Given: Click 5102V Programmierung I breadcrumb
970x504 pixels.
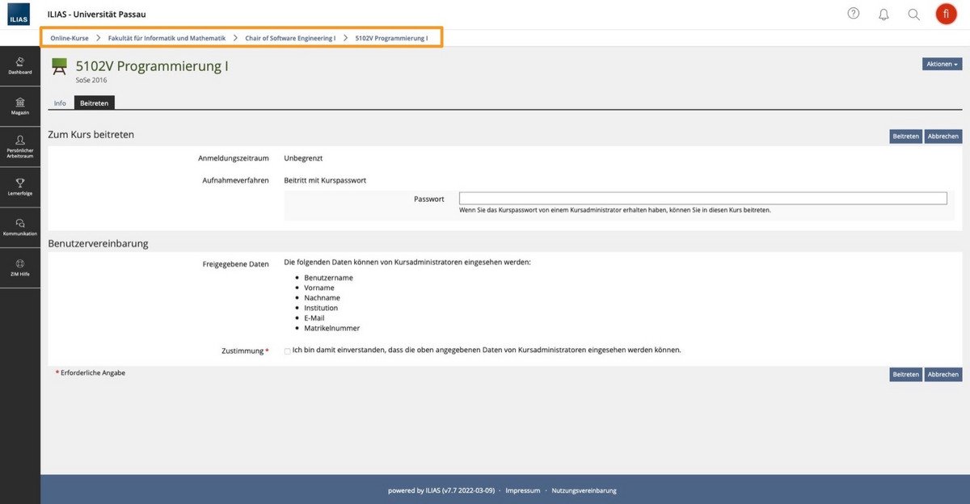Looking at the screenshot, I should pyautogui.click(x=391, y=38).
